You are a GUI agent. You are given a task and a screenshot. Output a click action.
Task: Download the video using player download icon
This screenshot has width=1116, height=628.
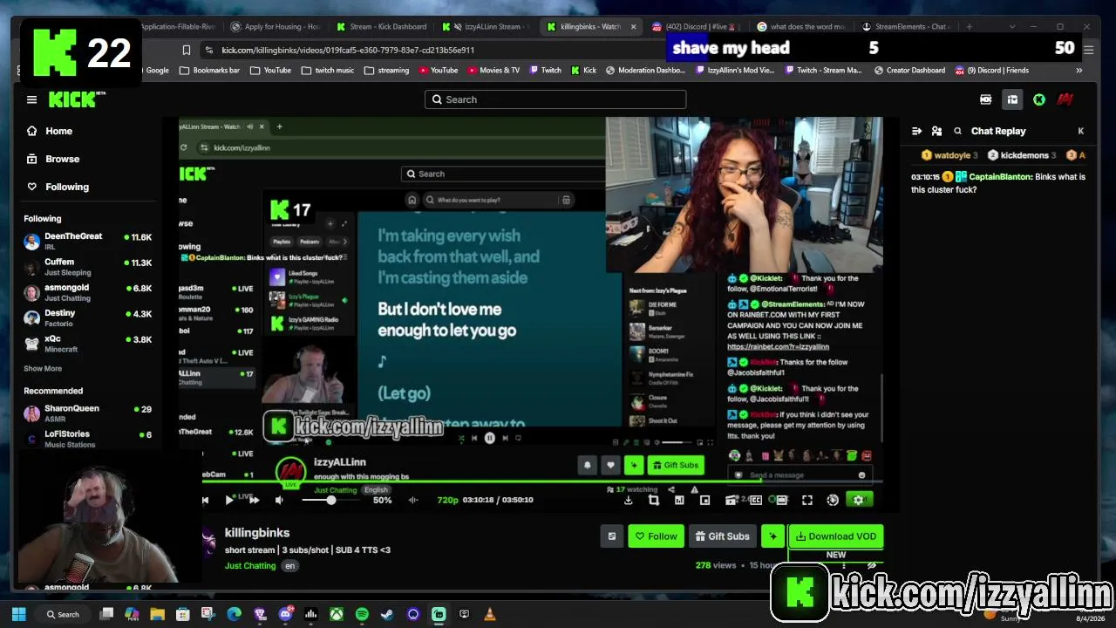pos(628,500)
